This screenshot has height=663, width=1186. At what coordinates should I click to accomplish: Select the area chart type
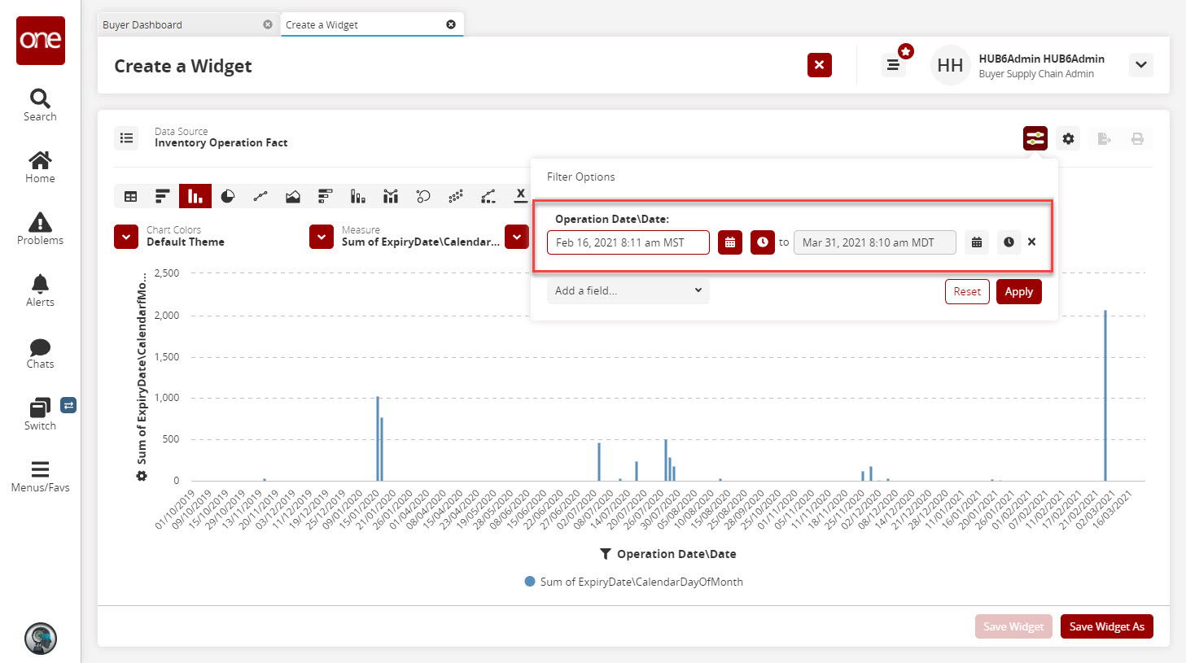(x=293, y=196)
